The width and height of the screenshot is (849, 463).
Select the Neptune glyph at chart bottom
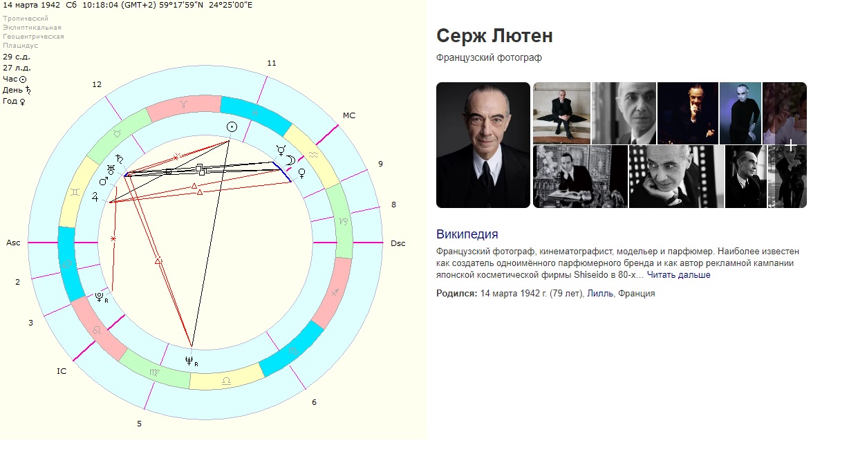click(x=190, y=361)
